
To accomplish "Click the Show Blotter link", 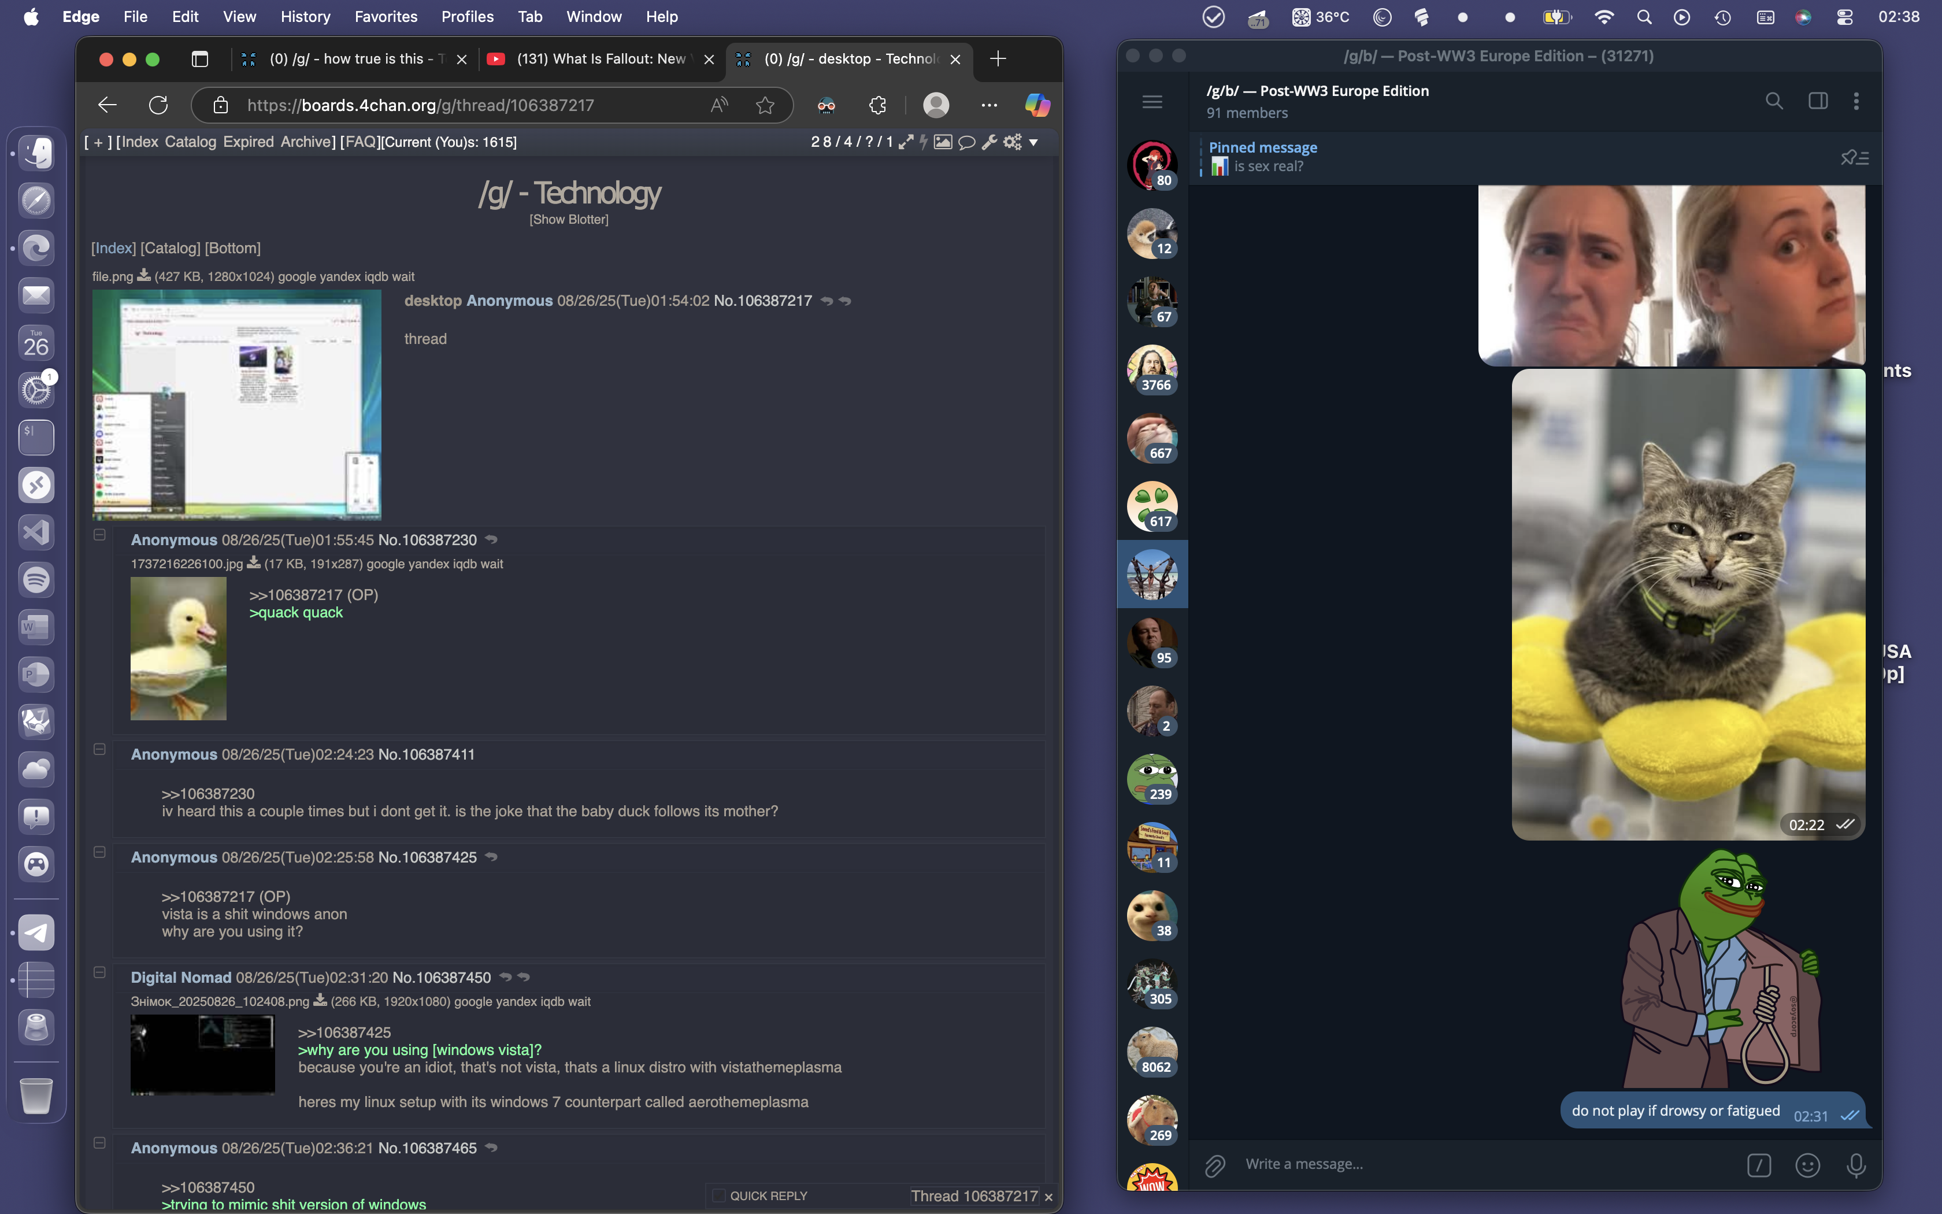I will coord(569,219).
